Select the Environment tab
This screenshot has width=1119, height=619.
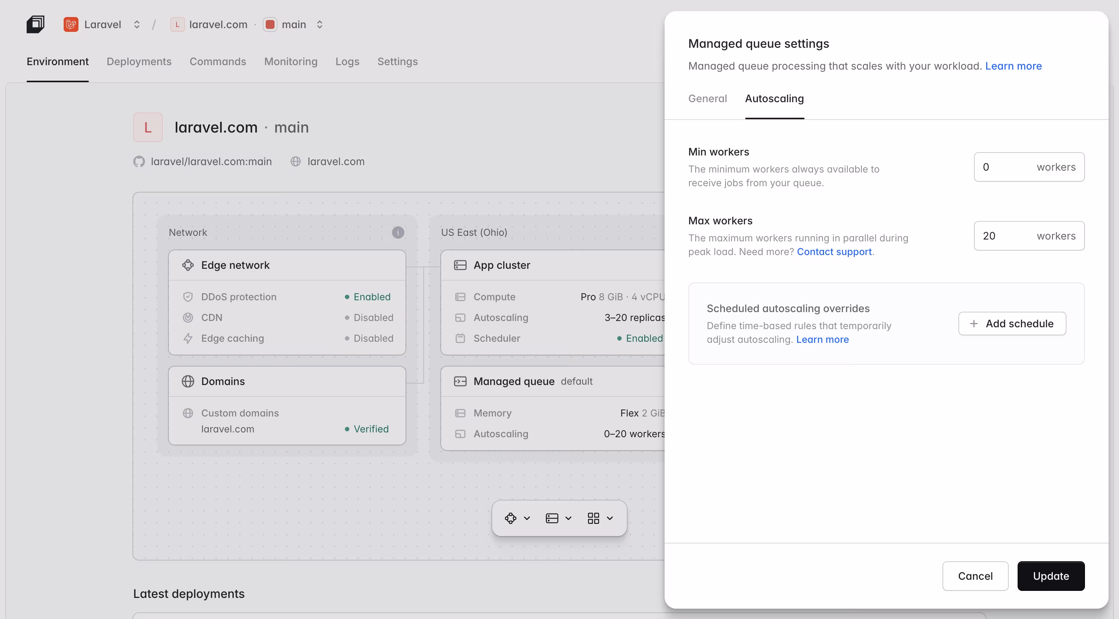(57, 62)
